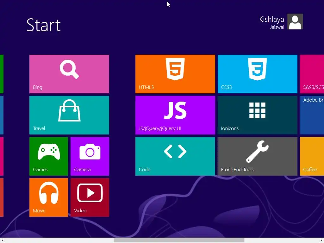This screenshot has height=243, width=324.
Task: Click the Music headphones icon
Action: [x=49, y=193]
